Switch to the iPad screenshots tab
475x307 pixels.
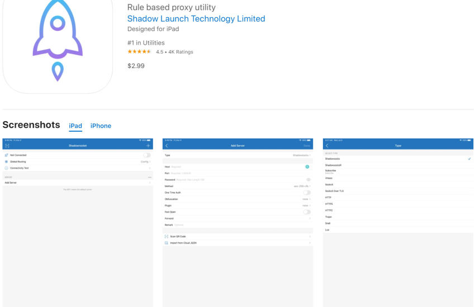pyautogui.click(x=75, y=126)
